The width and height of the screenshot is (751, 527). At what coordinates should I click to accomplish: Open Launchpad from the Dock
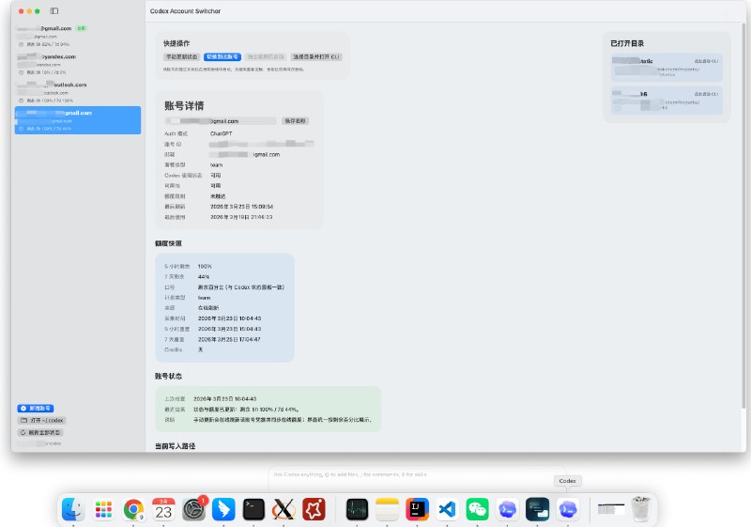click(x=103, y=509)
